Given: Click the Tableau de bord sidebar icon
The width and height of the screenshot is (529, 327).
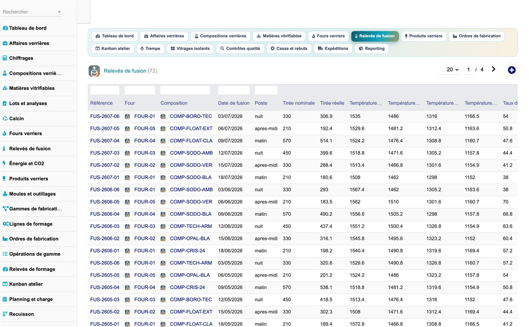Looking at the screenshot, I should [x=5, y=28].
